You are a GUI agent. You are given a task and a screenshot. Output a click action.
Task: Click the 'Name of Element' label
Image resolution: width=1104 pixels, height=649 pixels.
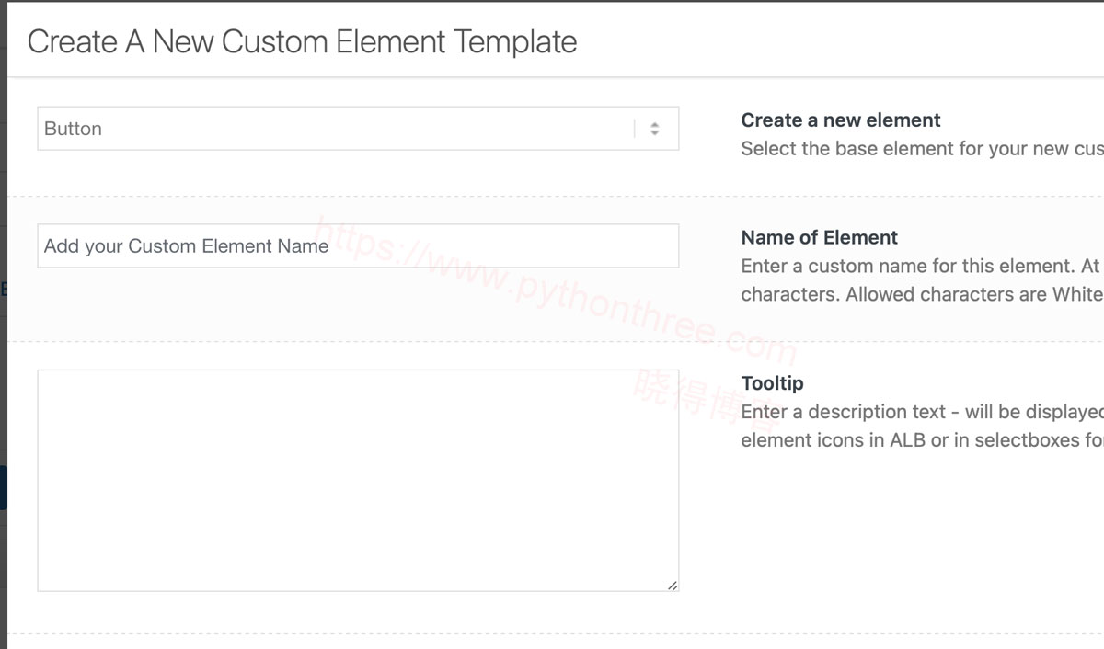[820, 238]
